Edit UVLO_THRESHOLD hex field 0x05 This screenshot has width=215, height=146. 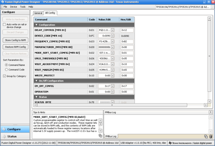point(127,58)
